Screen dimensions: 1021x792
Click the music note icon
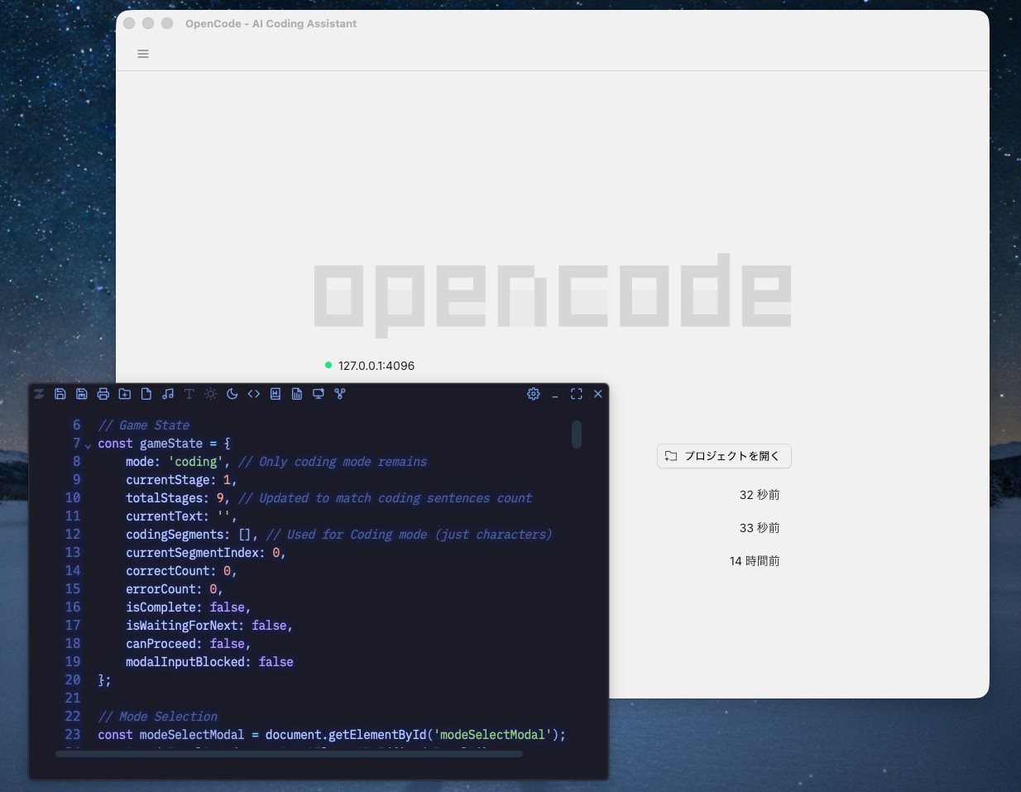pyautogui.click(x=168, y=394)
